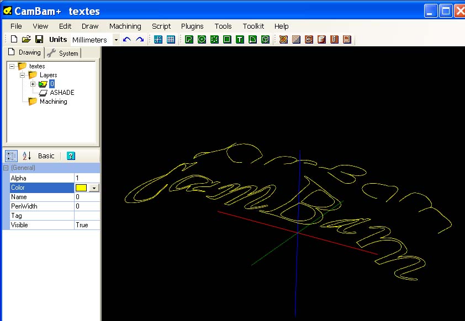Switch property grid to categorized view
Image resolution: width=465 pixels, height=321 pixels.
[x=11, y=156]
